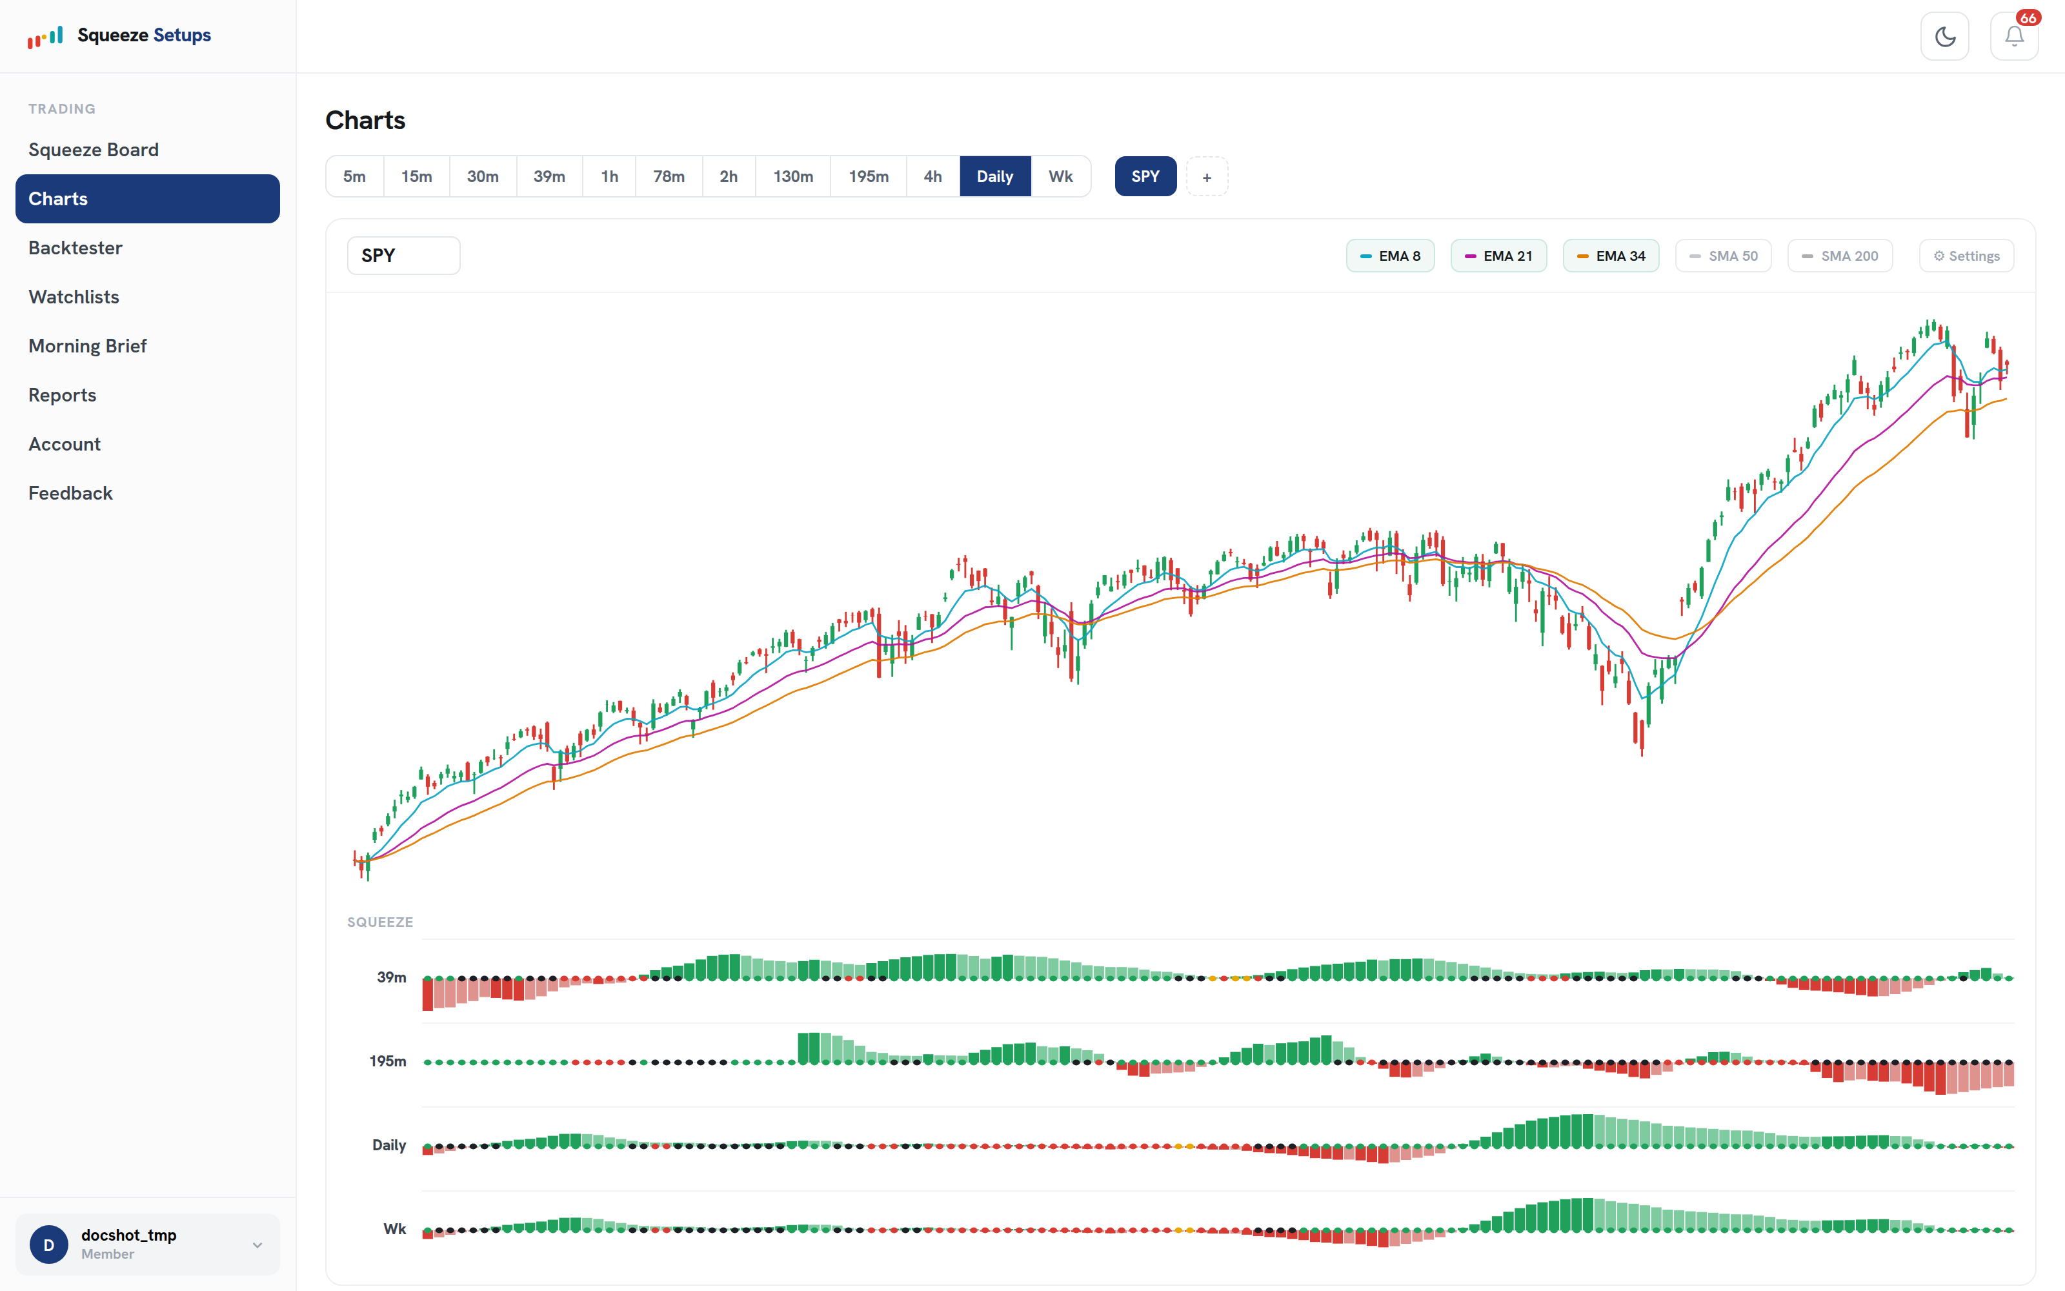Select the 78m timeframe
The height and width of the screenshot is (1291, 2065).
(x=669, y=176)
